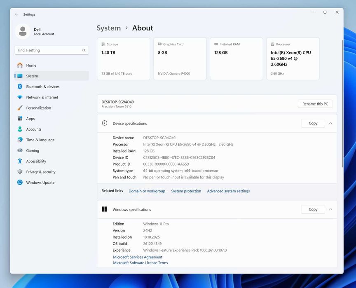Click the System type value text
Viewport: 356px width, 288px height.
coord(181,171)
